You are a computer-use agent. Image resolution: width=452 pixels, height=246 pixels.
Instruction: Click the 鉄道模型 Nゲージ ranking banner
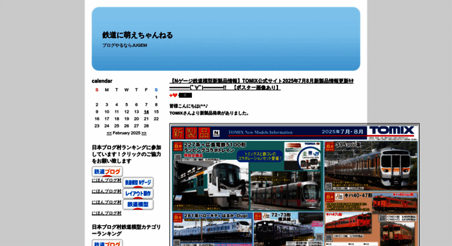click(138, 183)
